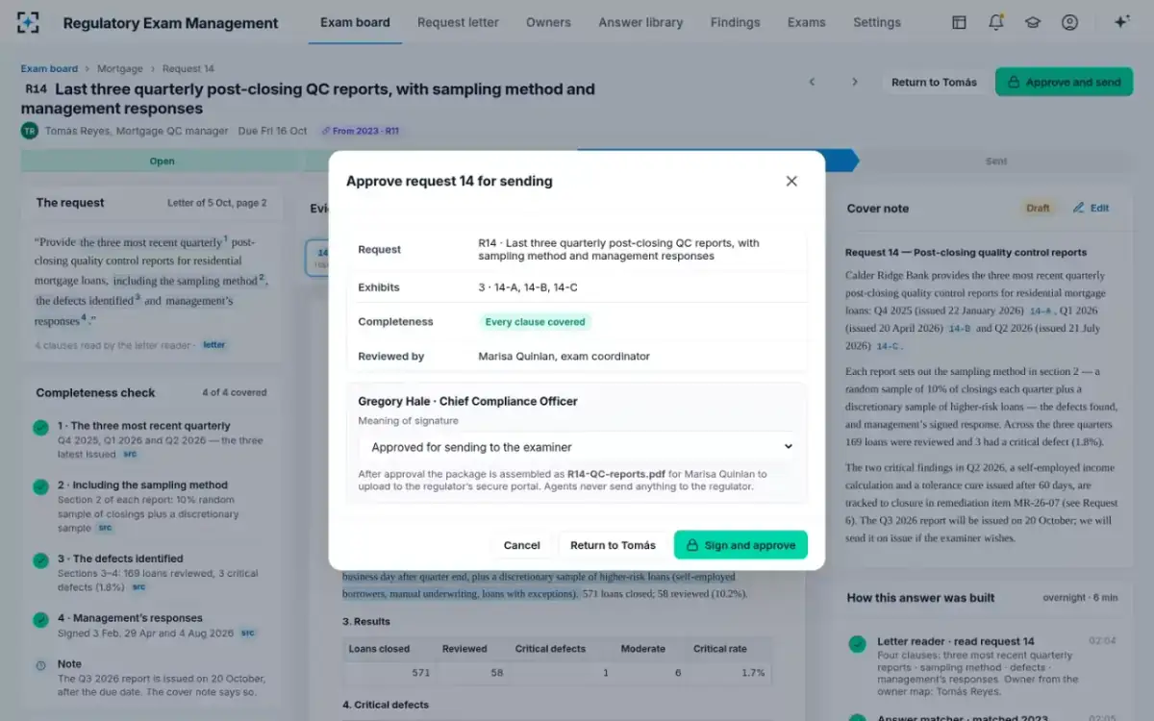
Task: Click the Sent stage in progress bar
Action: coord(996,161)
